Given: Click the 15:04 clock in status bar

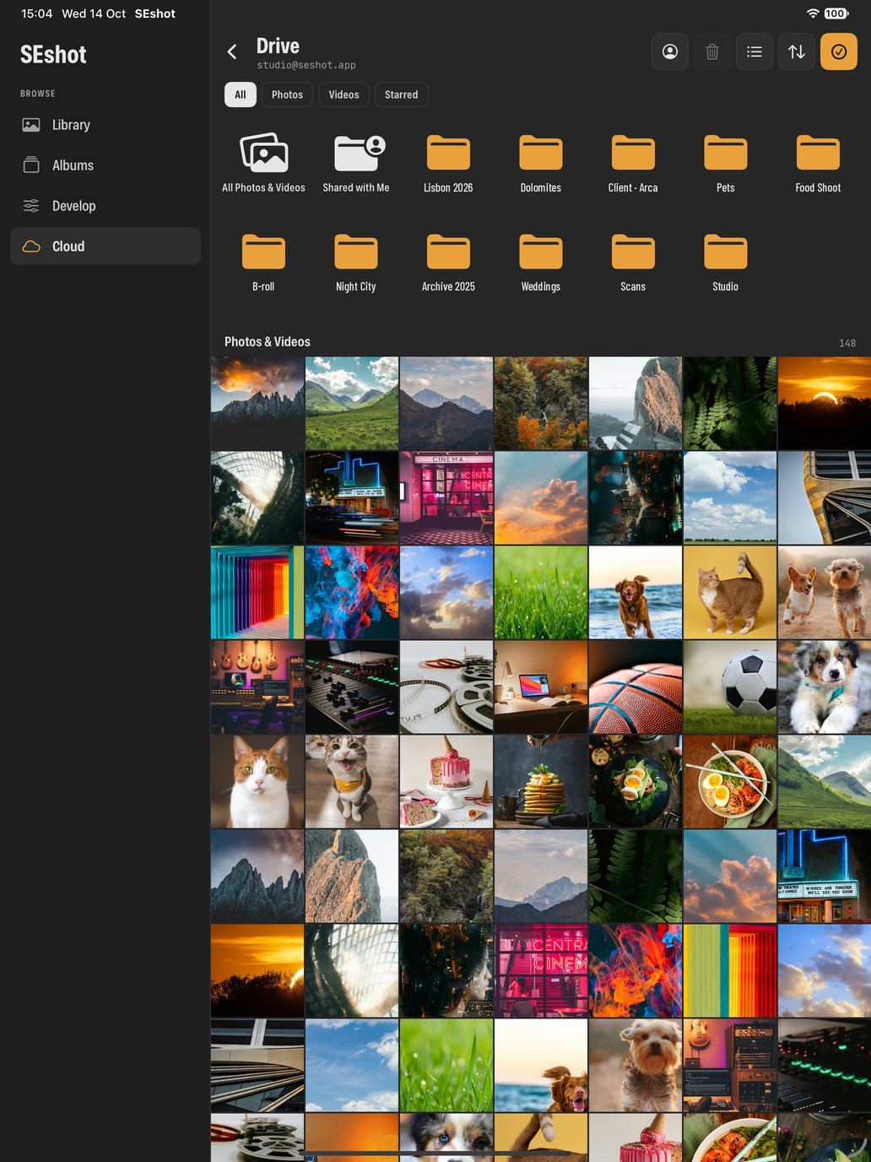Looking at the screenshot, I should tap(37, 14).
